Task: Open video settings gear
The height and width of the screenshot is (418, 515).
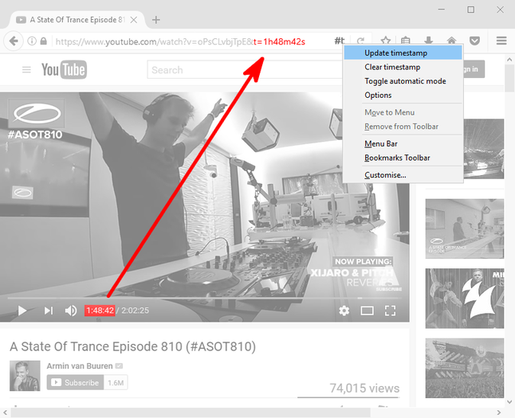Action: tap(344, 311)
